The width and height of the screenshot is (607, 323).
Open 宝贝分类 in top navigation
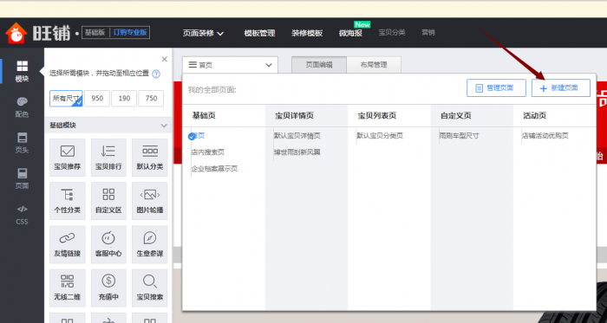(x=392, y=33)
